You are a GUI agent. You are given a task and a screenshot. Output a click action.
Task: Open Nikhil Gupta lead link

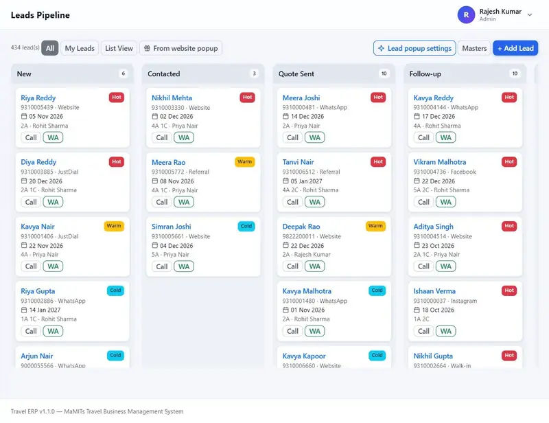[x=433, y=356]
